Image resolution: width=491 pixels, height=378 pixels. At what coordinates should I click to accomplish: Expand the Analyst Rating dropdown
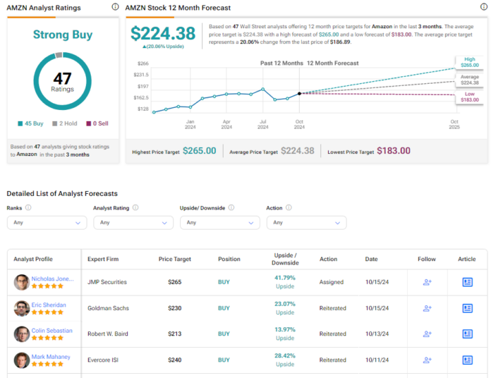point(133,222)
